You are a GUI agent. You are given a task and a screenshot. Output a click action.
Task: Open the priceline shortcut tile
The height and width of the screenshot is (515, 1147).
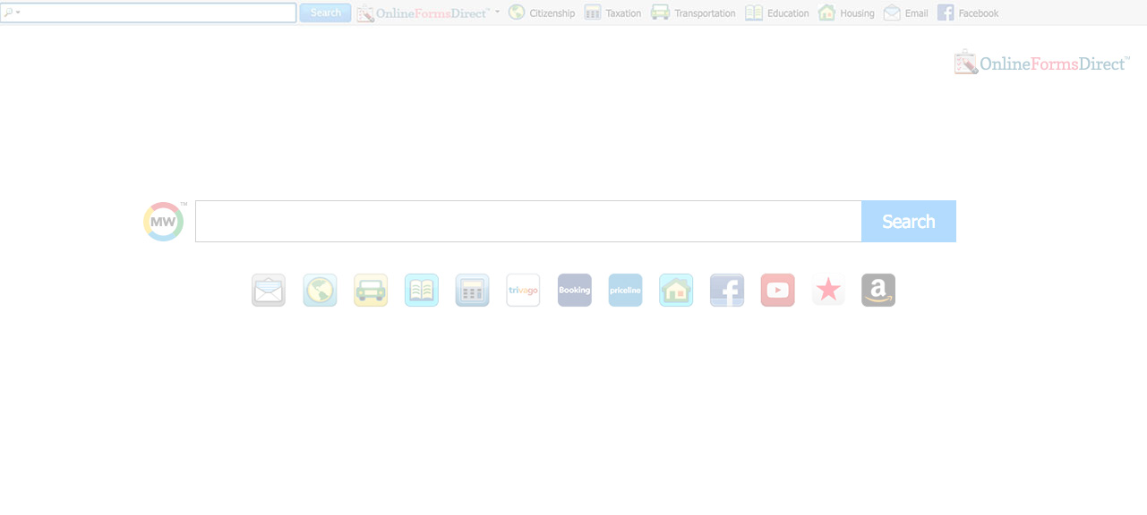point(625,291)
